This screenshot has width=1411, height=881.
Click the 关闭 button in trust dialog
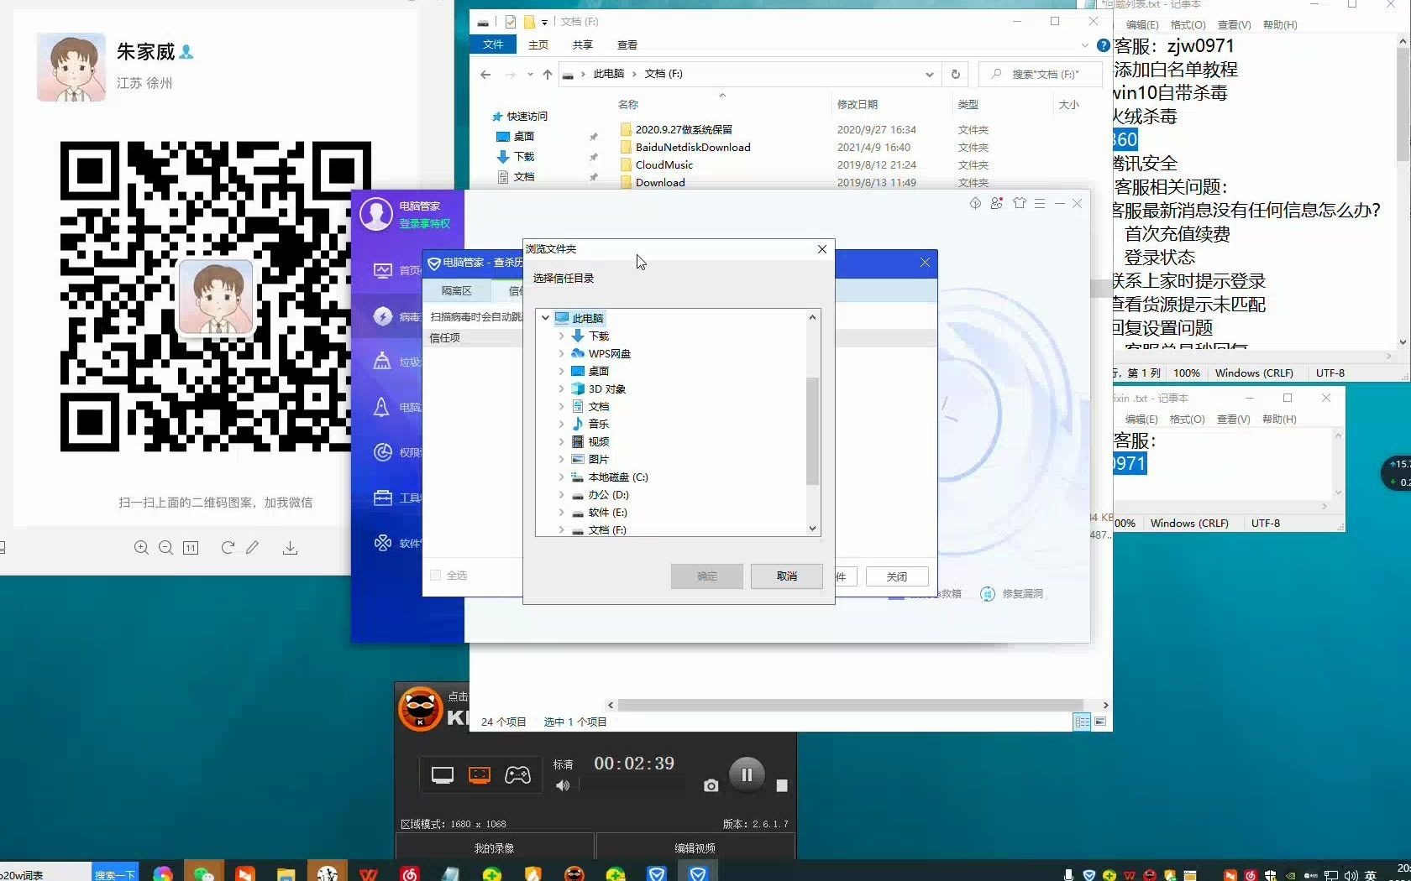click(x=897, y=576)
